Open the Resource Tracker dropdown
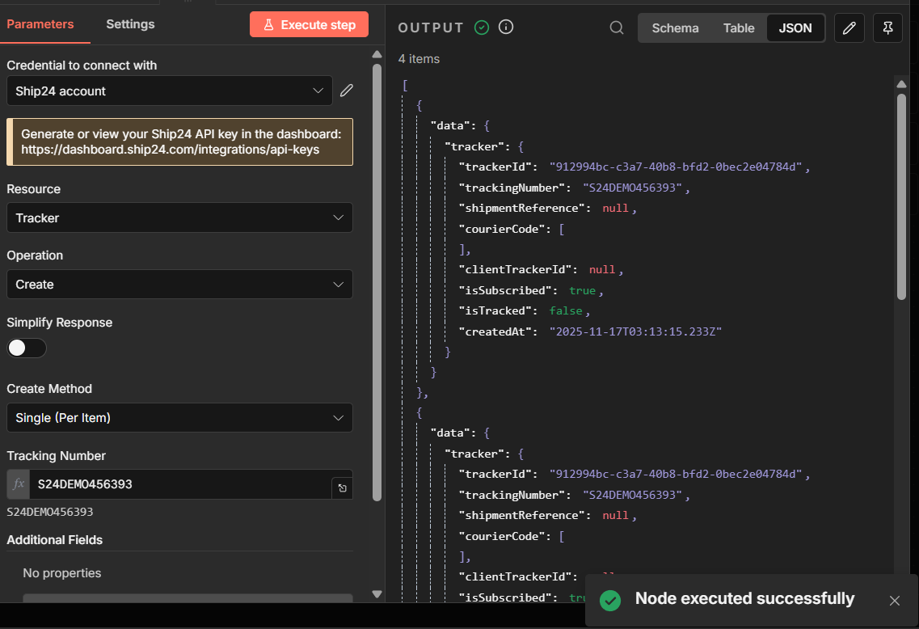The height and width of the screenshot is (629, 919). (x=180, y=217)
